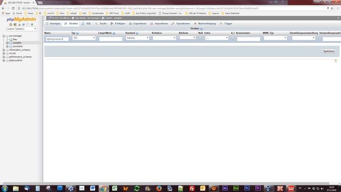Click the browser reload button
The image size is (341, 192).
coord(13,9)
